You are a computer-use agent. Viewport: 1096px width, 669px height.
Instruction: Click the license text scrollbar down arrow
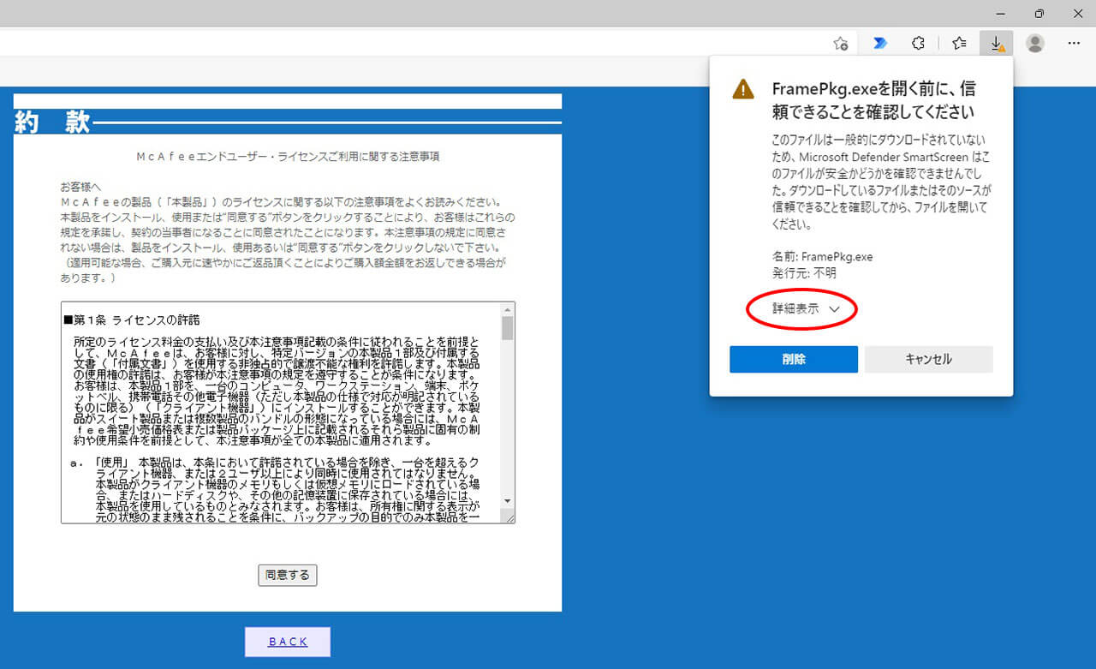click(x=507, y=500)
